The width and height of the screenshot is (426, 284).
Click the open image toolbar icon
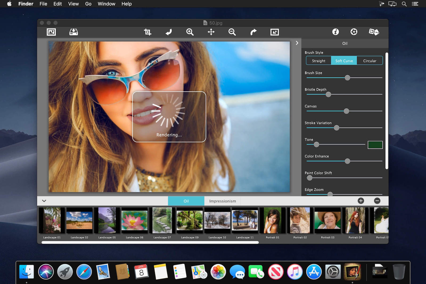click(51, 32)
